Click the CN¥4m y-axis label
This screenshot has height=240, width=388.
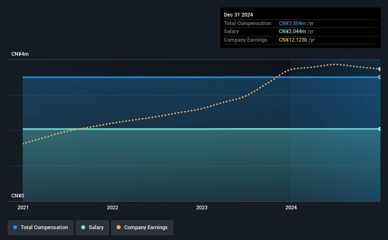click(x=20, y=54)
